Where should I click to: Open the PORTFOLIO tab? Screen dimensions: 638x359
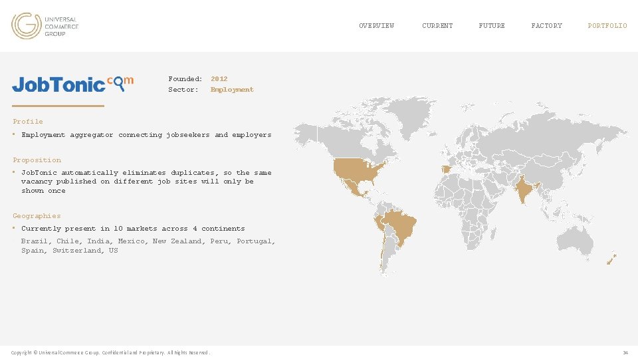[607, 26]
